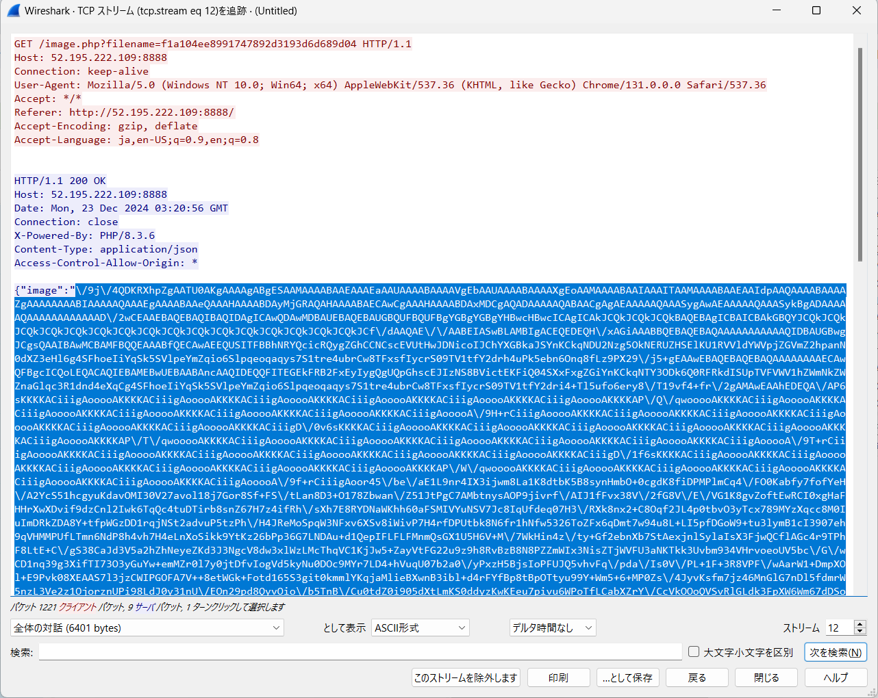878x698 pixels.
Task: Click the 次を検索(N) button
Action: tap(836, 652)
